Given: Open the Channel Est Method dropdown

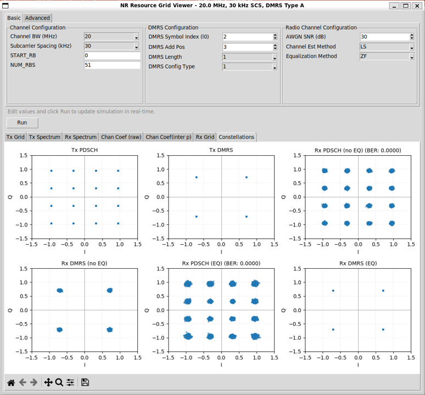Looking at the screenshot, I should [411, 47].
